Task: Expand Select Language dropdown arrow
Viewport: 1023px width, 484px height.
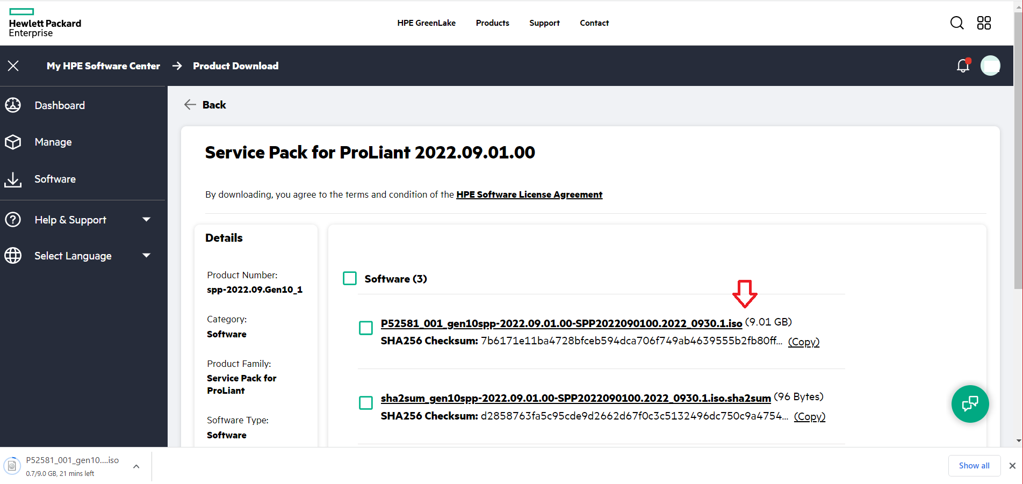Action: tap(146, 255)
